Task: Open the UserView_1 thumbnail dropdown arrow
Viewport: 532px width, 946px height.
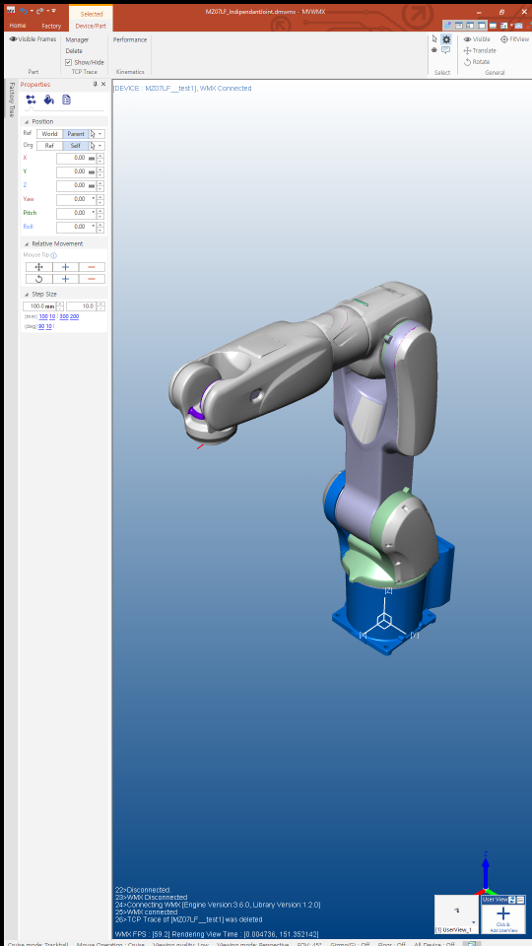Action: [474, 923]
